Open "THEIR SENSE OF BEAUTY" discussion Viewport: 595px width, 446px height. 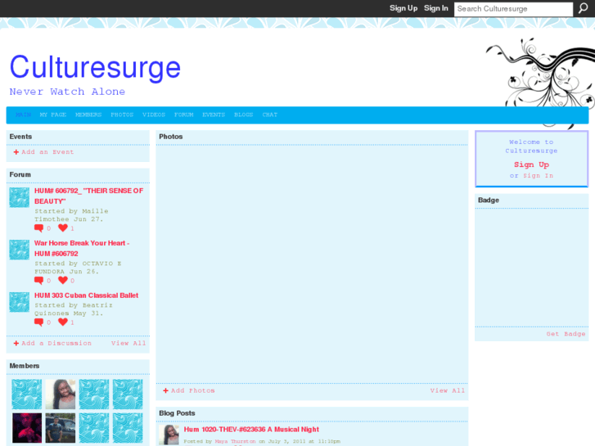(x=88, y=196)
